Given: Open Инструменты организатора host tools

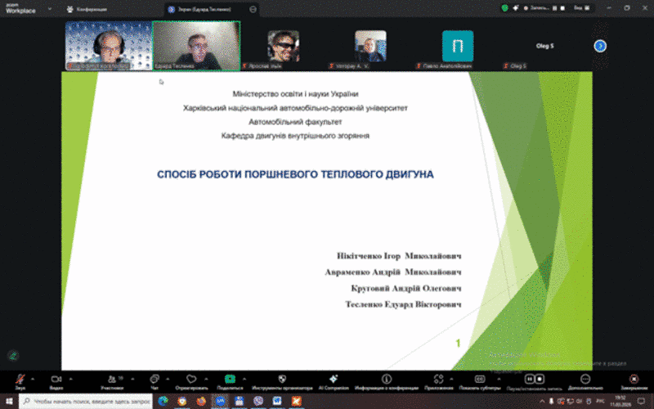Looking at the screenshot, I should pyautogui.click(x=282, y=380).
